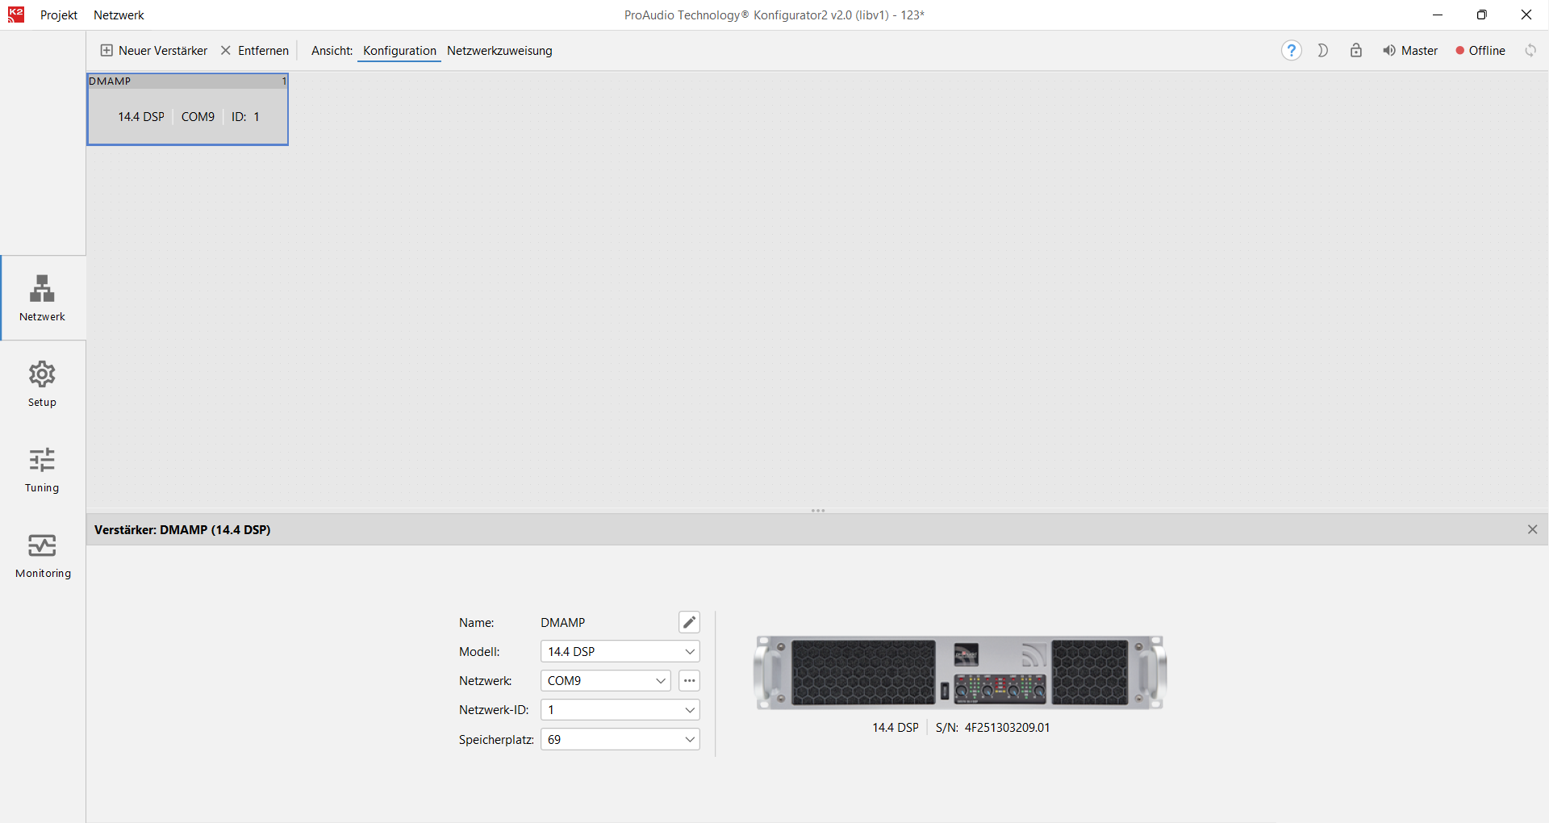This screenshot has height=823, width=1549.
Task: Switch to Netzwerkzuweisung view
Action: (x=499, y=51)
